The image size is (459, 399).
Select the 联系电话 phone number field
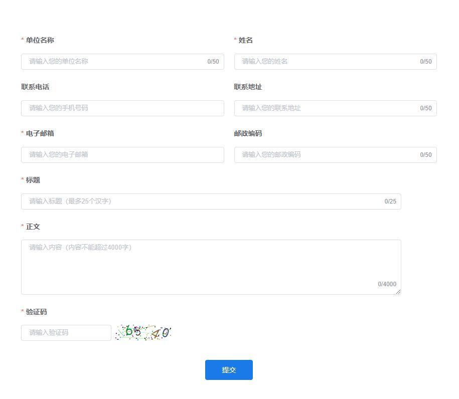(x=122, y=108)
